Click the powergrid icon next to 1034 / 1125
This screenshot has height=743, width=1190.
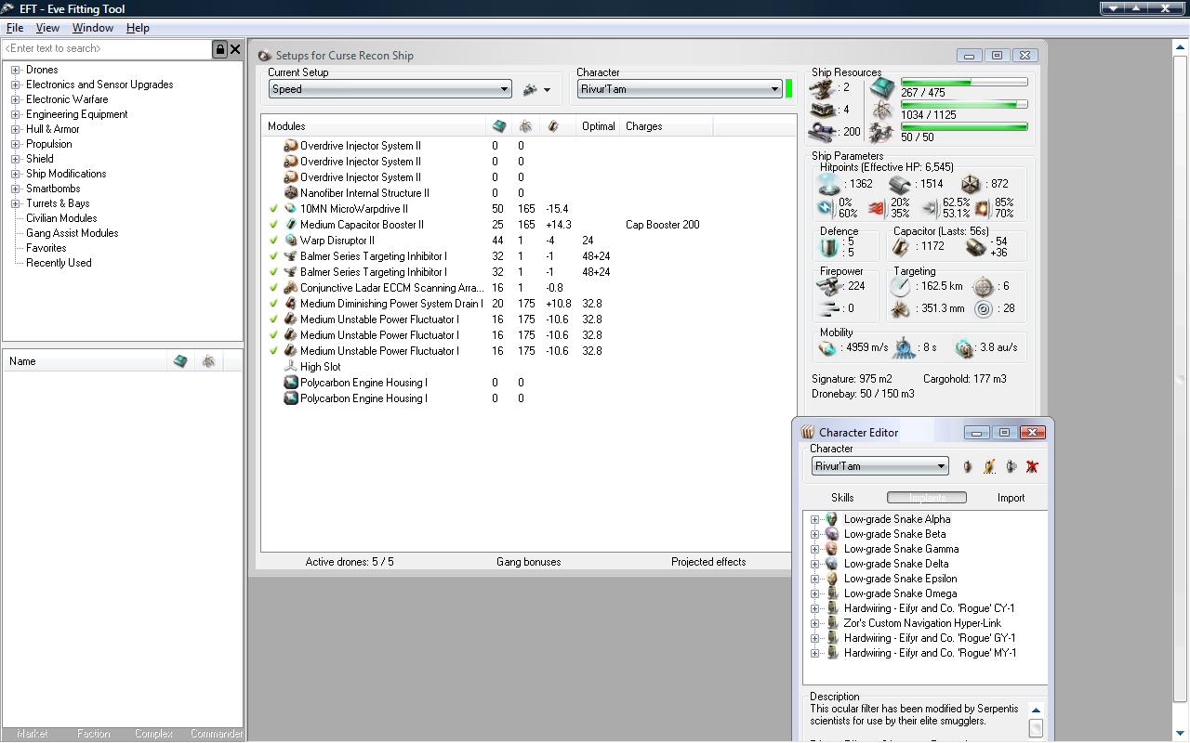pos(882,111)
